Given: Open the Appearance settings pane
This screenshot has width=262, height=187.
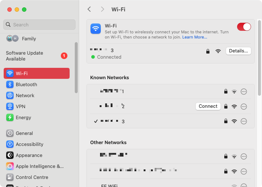Looking at the screenshot, I should 37,155.
